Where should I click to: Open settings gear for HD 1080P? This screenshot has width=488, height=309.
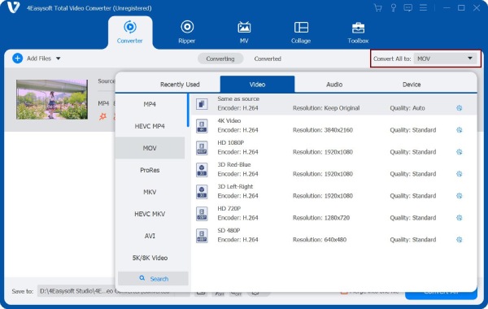click(x=459, y=152)
